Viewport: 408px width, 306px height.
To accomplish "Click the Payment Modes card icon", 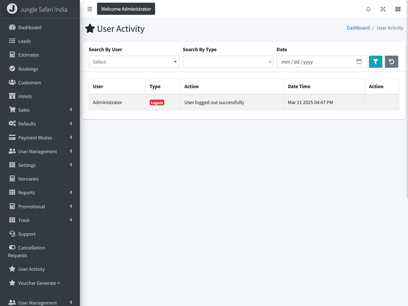I will pos(12,137).
